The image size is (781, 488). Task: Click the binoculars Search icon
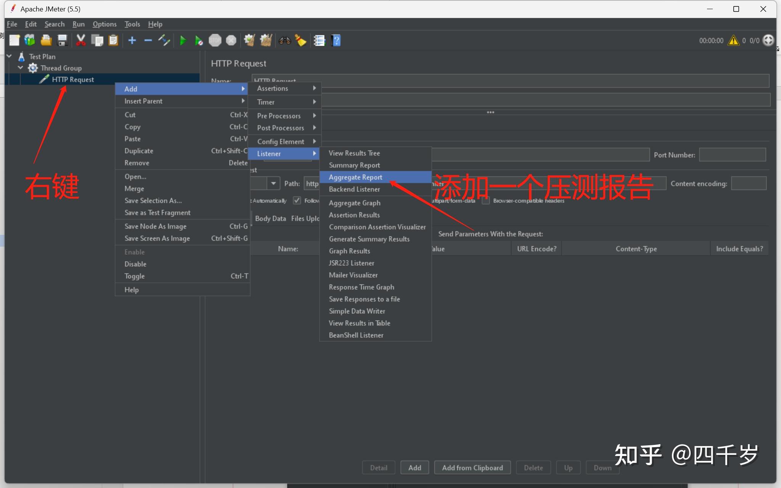(284, 40)
